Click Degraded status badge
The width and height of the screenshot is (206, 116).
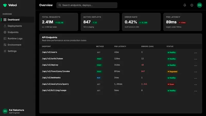(x=172, y=72)
